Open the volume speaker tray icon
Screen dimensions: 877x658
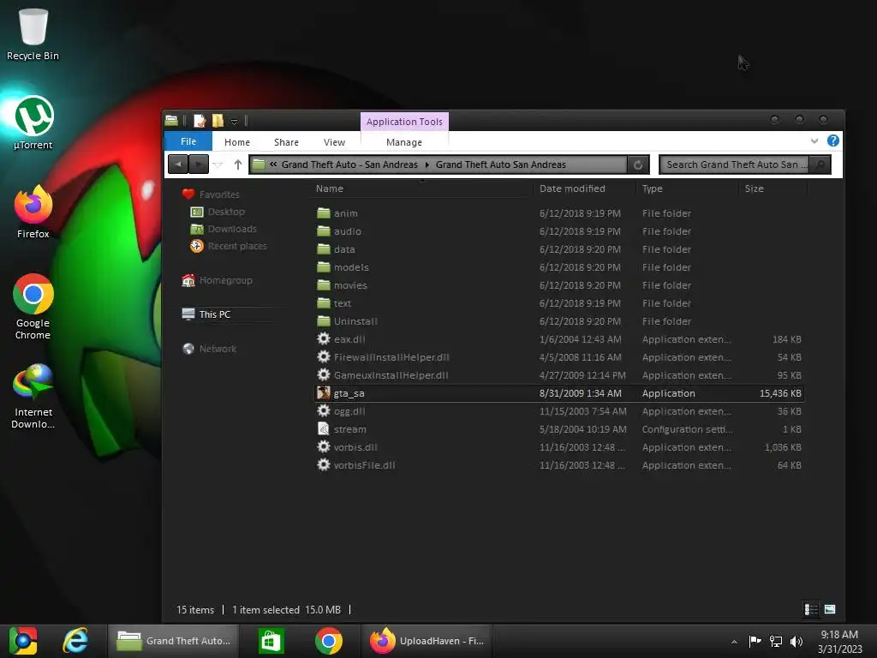pos(796,641)
